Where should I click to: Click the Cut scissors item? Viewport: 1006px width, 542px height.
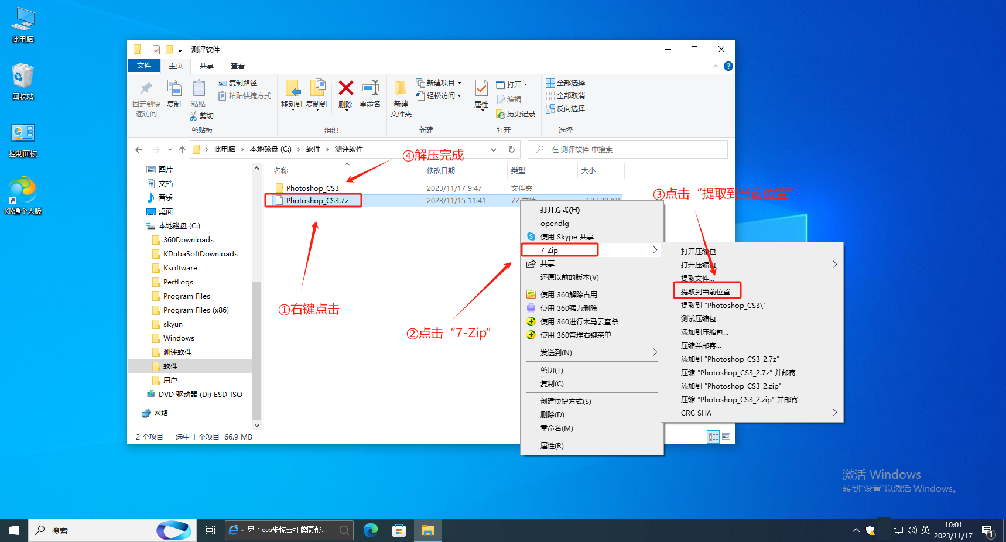coord(202,116)
